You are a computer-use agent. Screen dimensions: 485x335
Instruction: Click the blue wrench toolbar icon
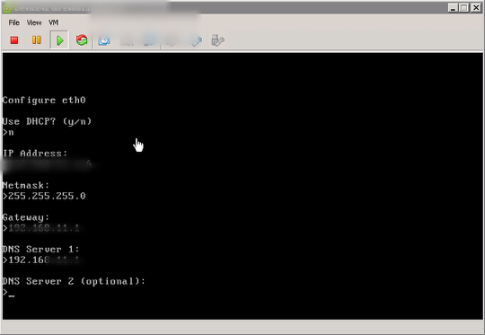(197, 40)
